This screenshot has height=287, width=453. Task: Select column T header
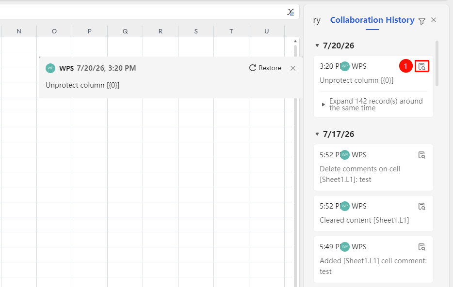[x=231, y=31]
